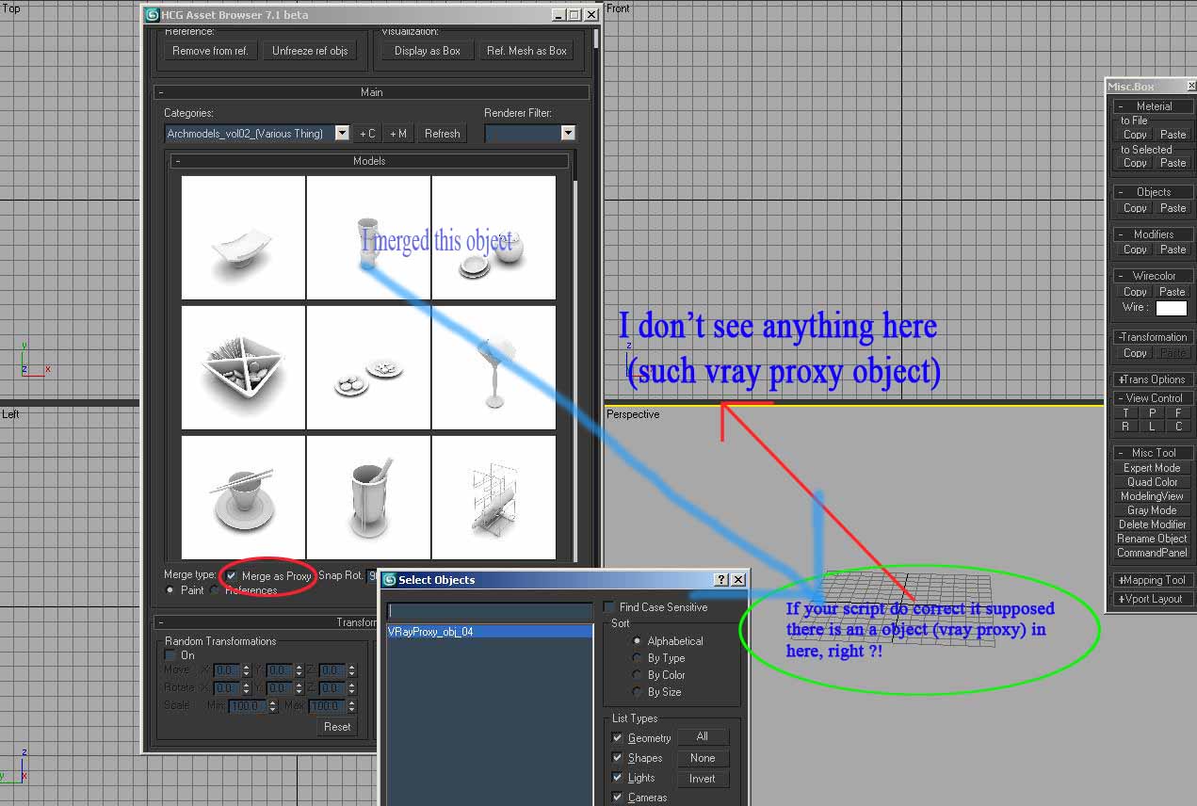The width and height of the screenshot is (1197, 806).
Task: Click the L left-view icon in View Control
Action: 1150,426
